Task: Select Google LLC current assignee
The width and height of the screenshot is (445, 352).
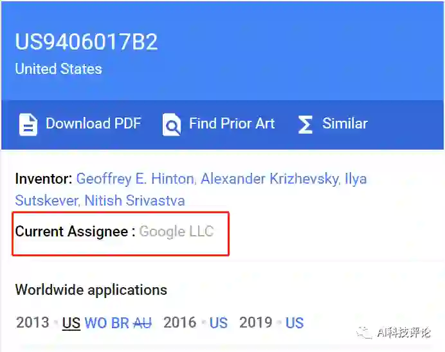Action: pyautogui.click(x=176, y=231)
